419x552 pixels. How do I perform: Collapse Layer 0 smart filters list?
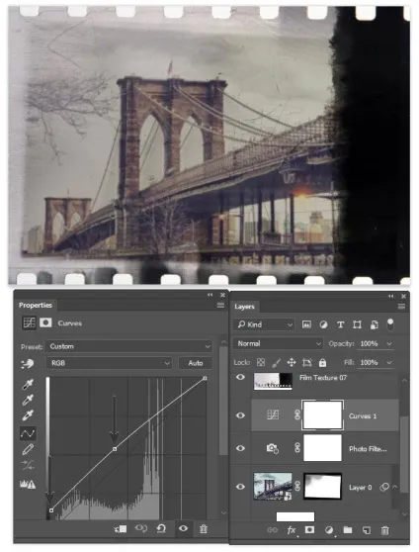tap(395, 487)
